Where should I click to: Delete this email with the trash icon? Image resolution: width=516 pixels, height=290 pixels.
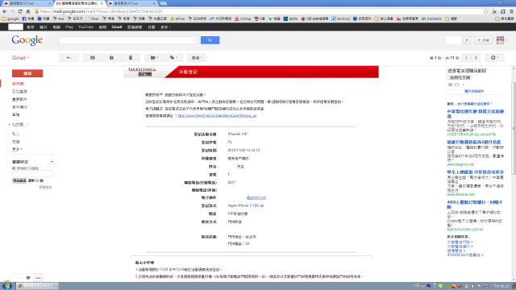click(131, 58)
